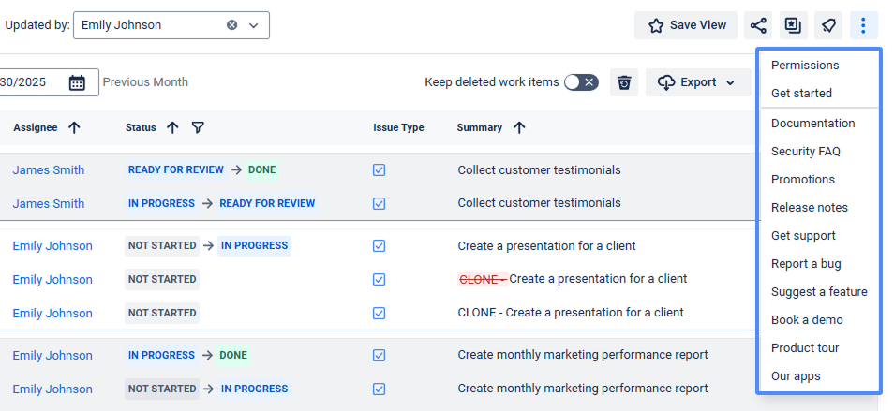Clear Emily Johnson from the Updated by field
The image size is (894, 411).
231,25
